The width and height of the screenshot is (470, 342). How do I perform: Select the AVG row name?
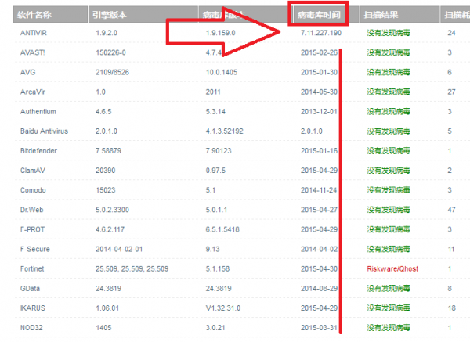[x=28, y=72]
